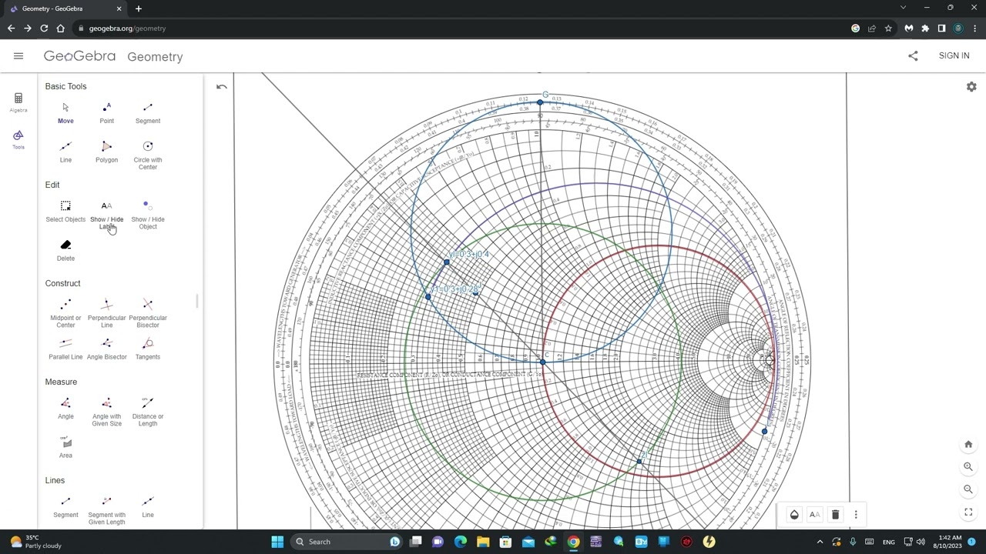
Task: Delete selected object via trash icon
Action: [835, 515]
